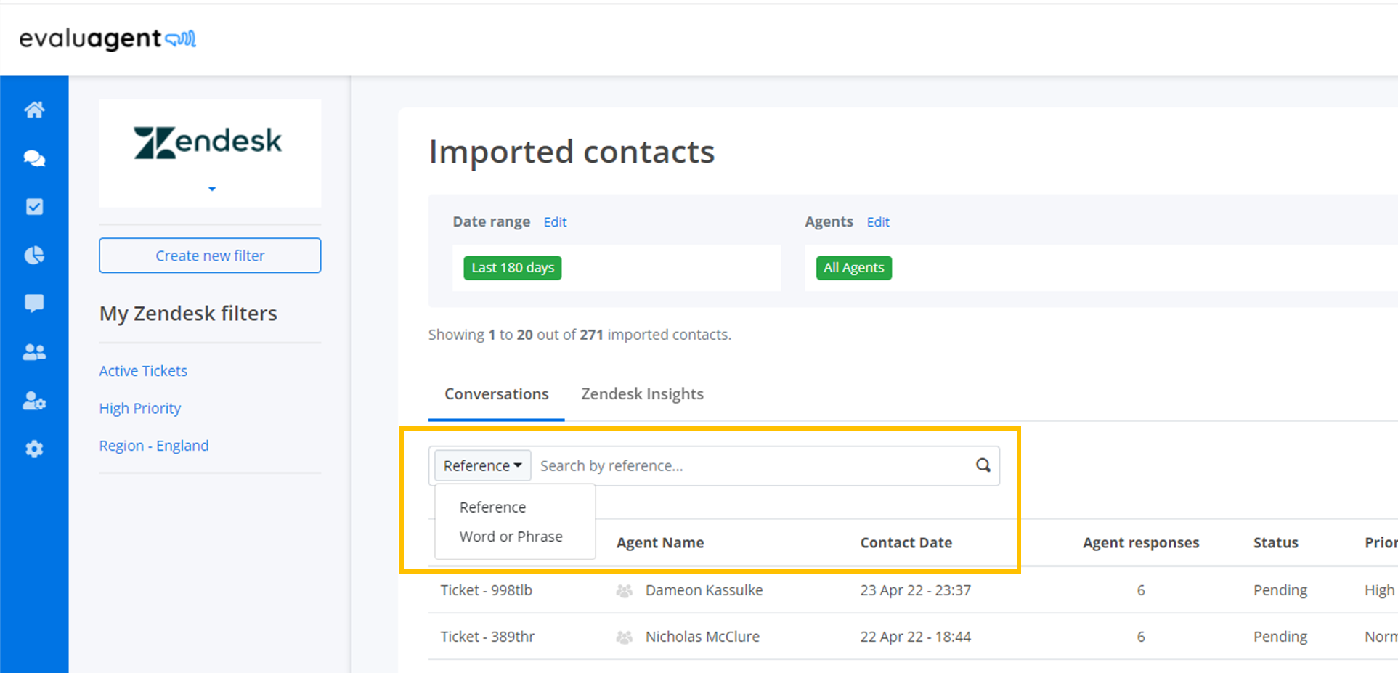Click Pending status of Ticket - 998tlb
The image size is (1398, 673).
1280,590
